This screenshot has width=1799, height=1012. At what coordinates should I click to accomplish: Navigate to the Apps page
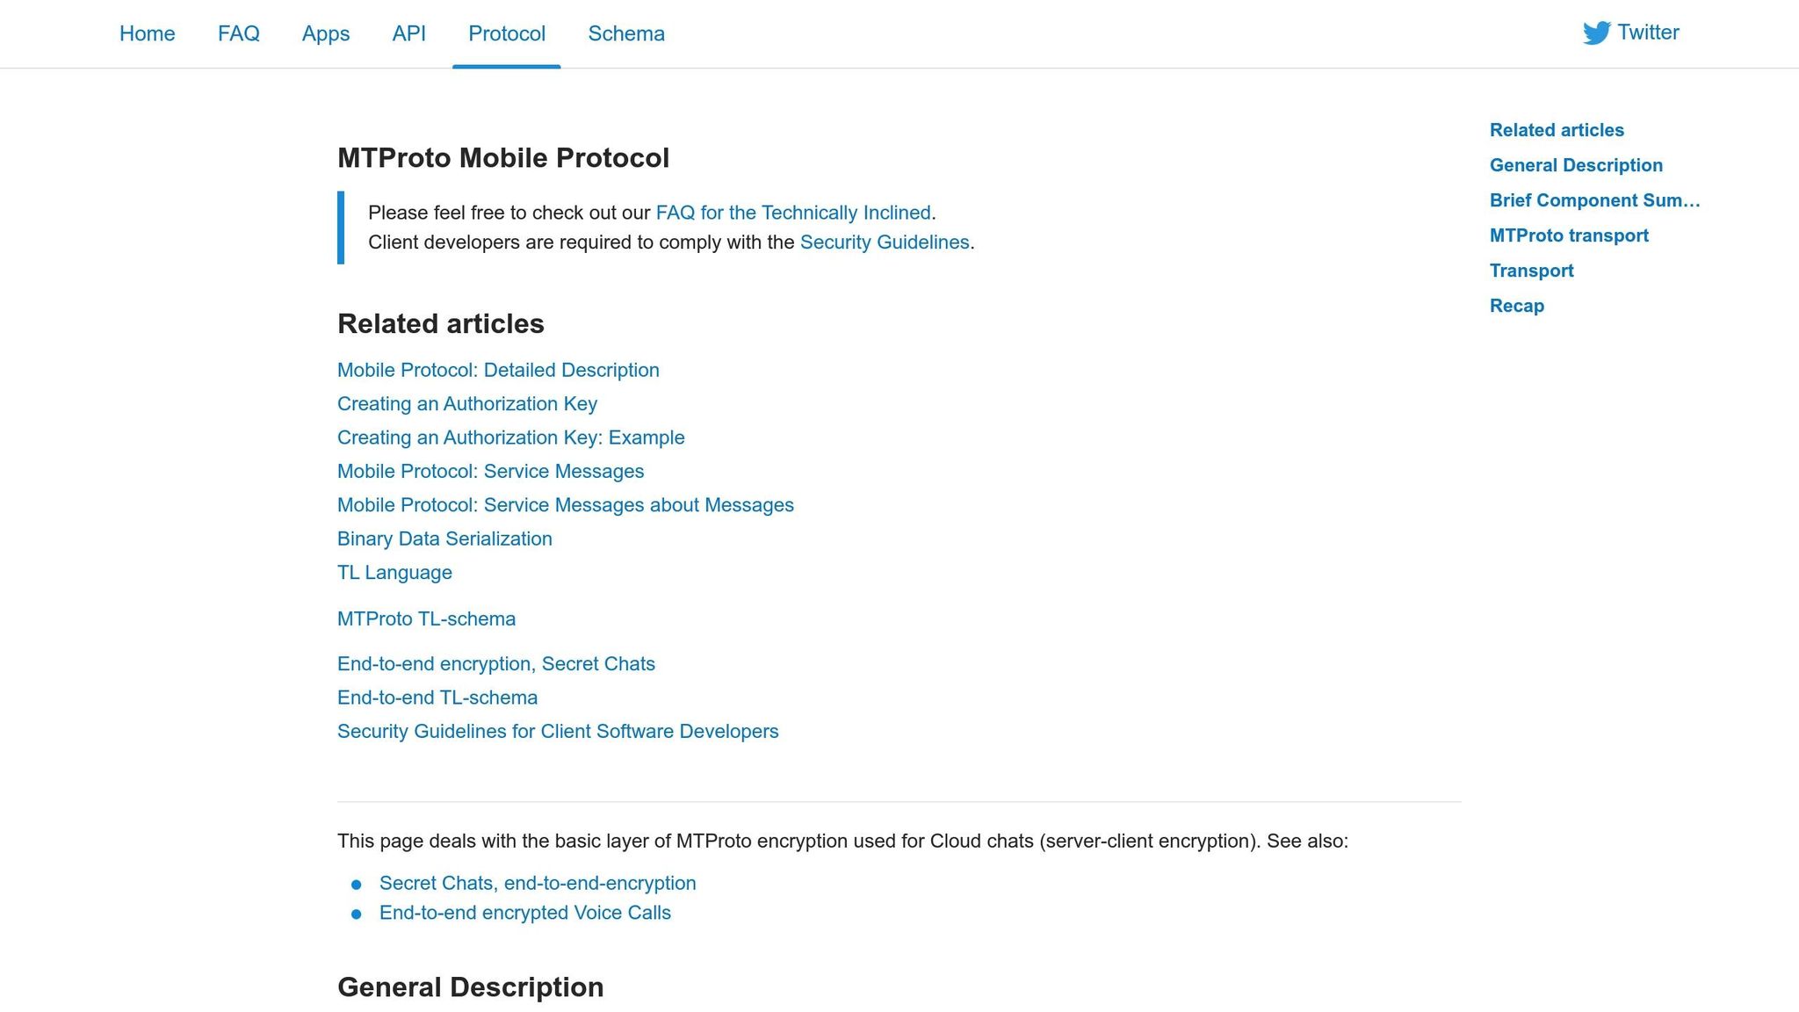click(326, 33)
